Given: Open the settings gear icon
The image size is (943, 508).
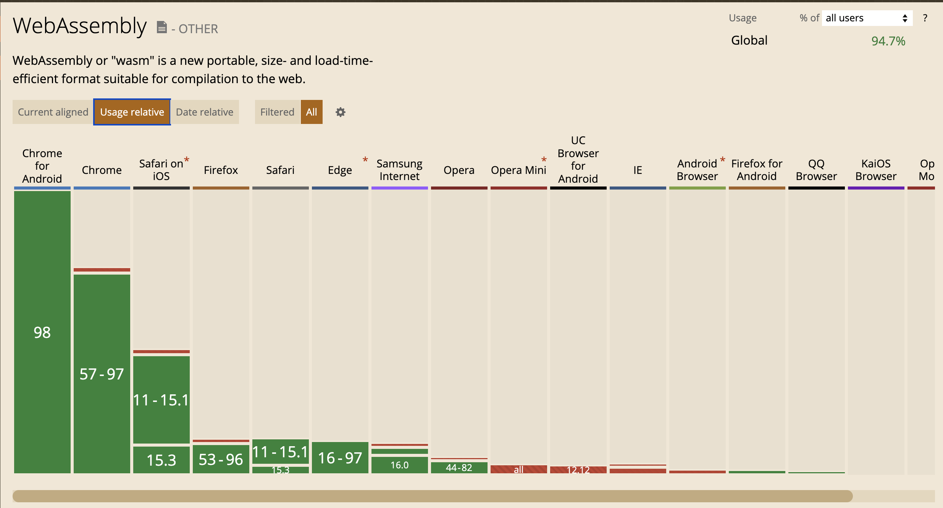Looking at the screenshot, I should tap(340, 112).
